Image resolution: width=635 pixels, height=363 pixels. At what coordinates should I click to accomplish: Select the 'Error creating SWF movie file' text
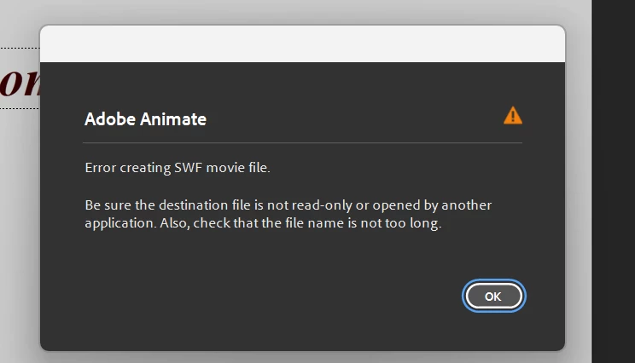[177, 168]
